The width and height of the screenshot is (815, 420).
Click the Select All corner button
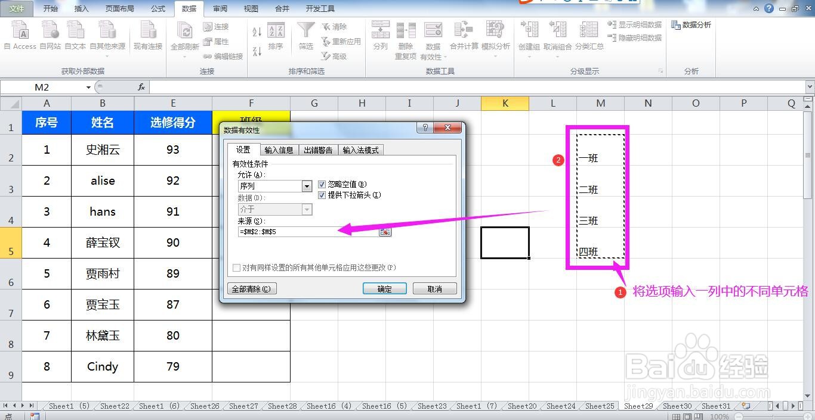[11, 103]
